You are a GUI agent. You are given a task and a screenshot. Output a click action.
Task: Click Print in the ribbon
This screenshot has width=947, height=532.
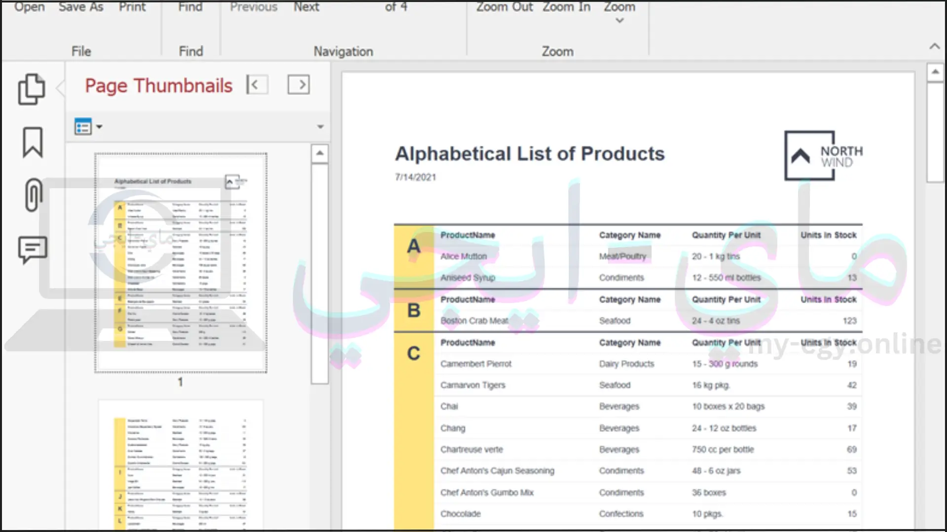tap(132, 7)
